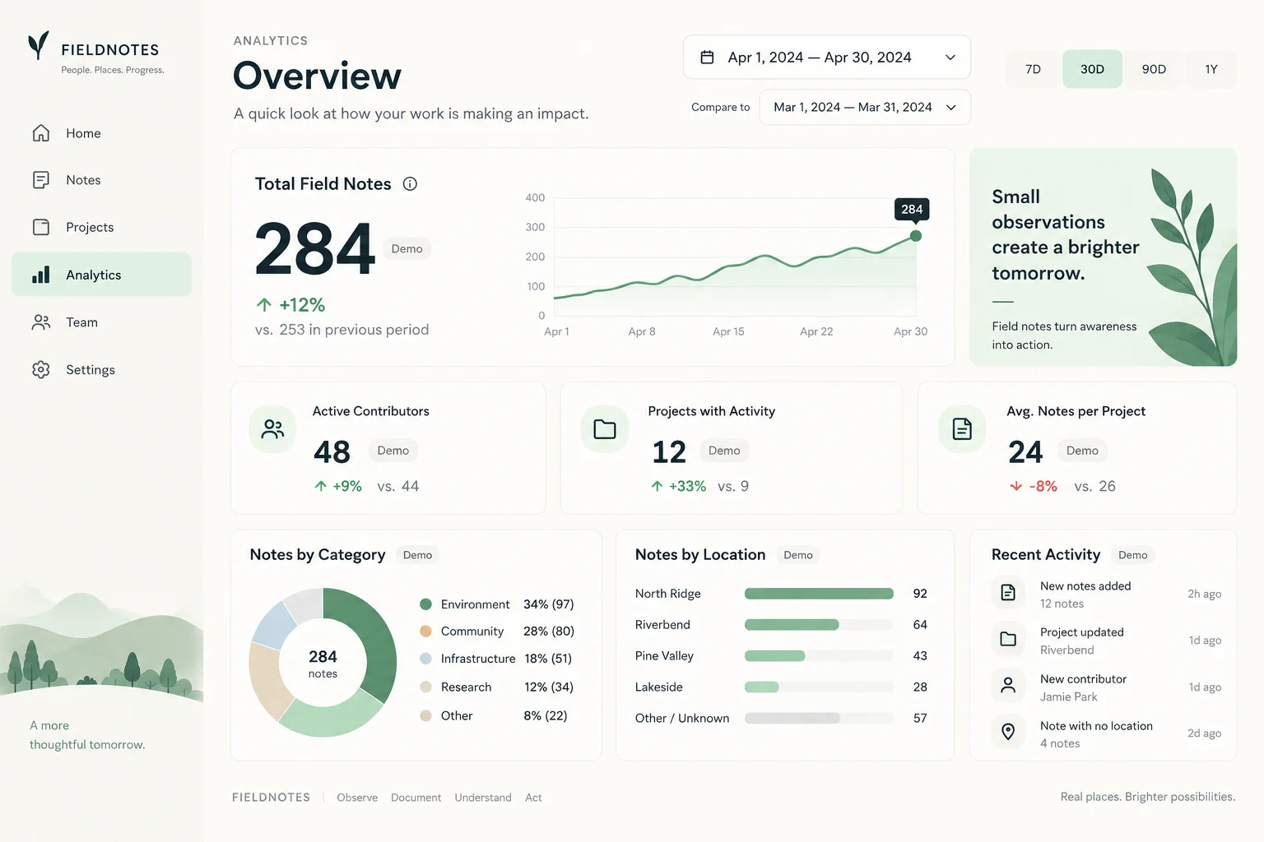Click the Riverbend location row label
The image size is (1264, 842).
click(x=662, y=625)
